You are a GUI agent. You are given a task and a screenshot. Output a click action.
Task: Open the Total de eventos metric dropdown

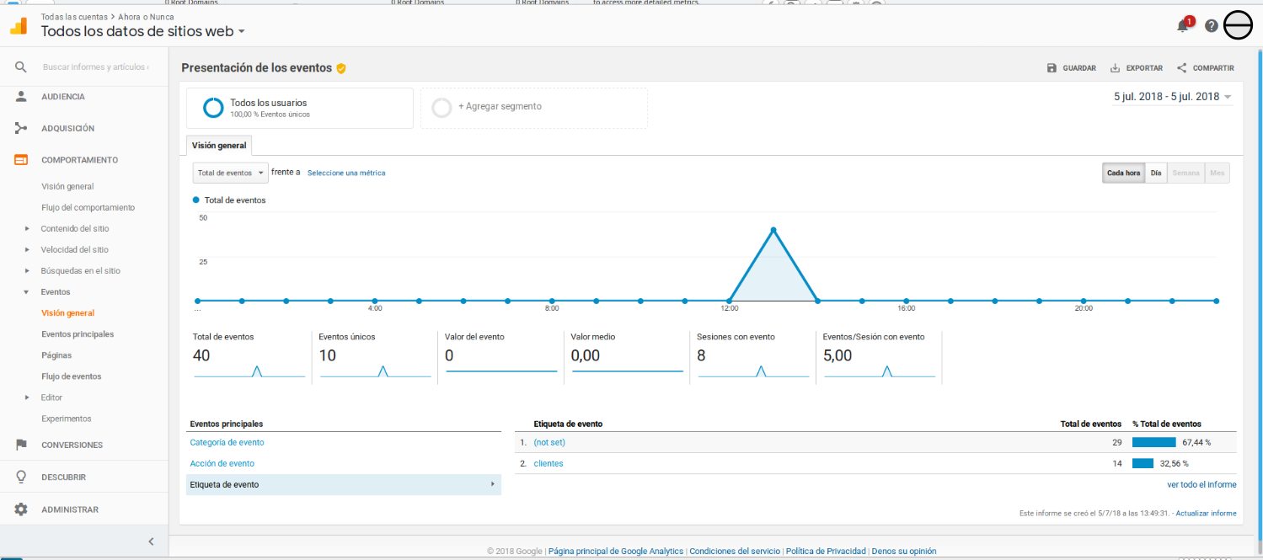(229, 173)
